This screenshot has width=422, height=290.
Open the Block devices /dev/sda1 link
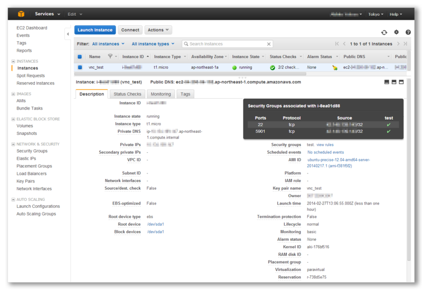156,231
